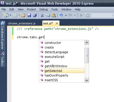Open the Toolbox side panel
This screenshot has height=102, width=114.
point(2,59)
